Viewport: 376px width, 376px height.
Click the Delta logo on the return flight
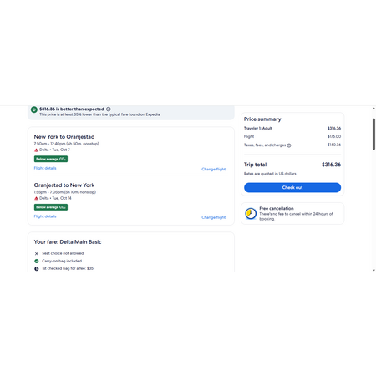tap(36, 198)
